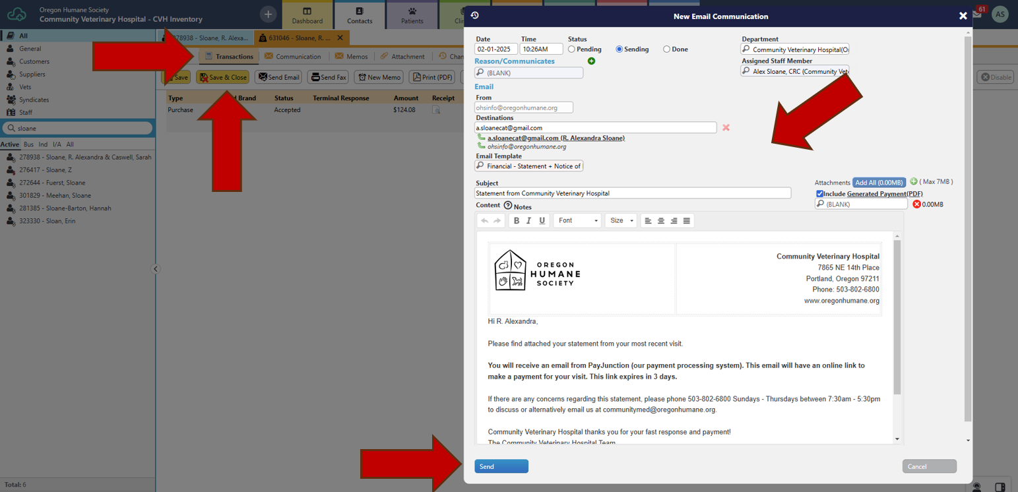Click the Date field showing 02-01-2025

(x=496, y=49)
